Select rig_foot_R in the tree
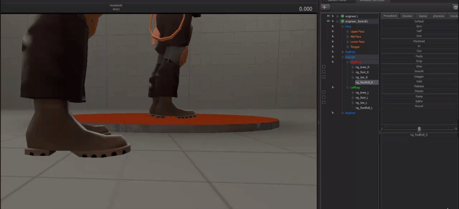The width and height of the screenshot is (459, 209). [x=362, y=72]
